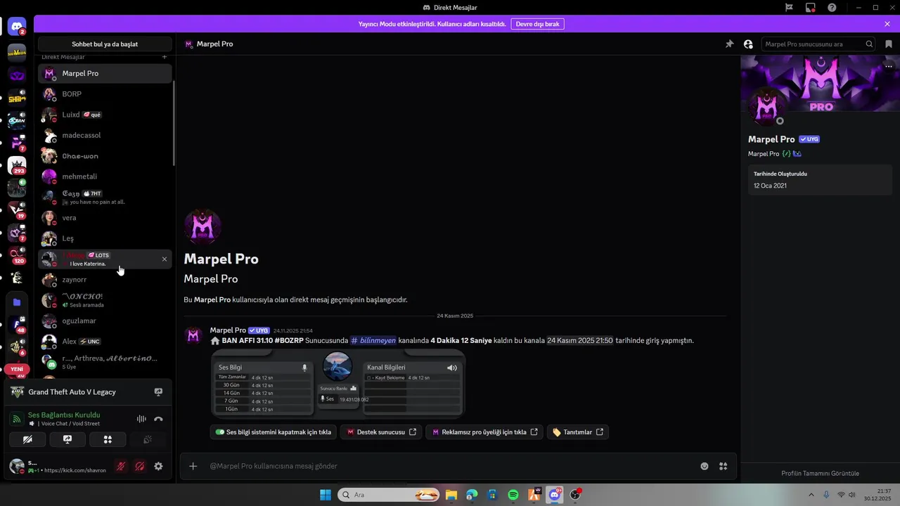The height and width of the screenshot is (506, 900).
Task: Open BORP direct message
Action: click(x=105, y=93)
